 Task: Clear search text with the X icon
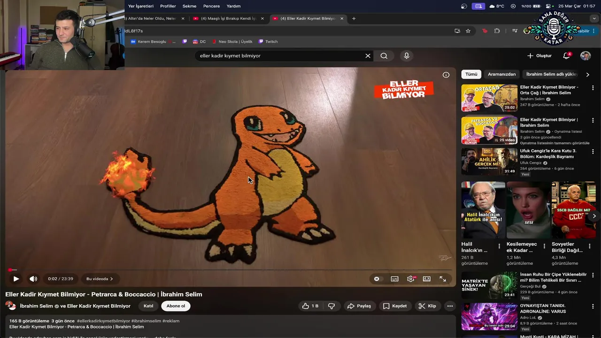(x=368, y=56)
